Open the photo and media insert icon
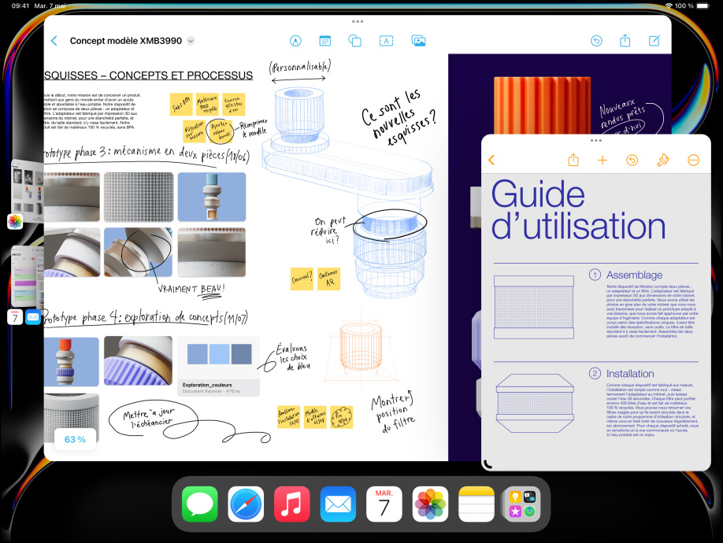Viewport: 723px width, 543px height. pos(418,41)
